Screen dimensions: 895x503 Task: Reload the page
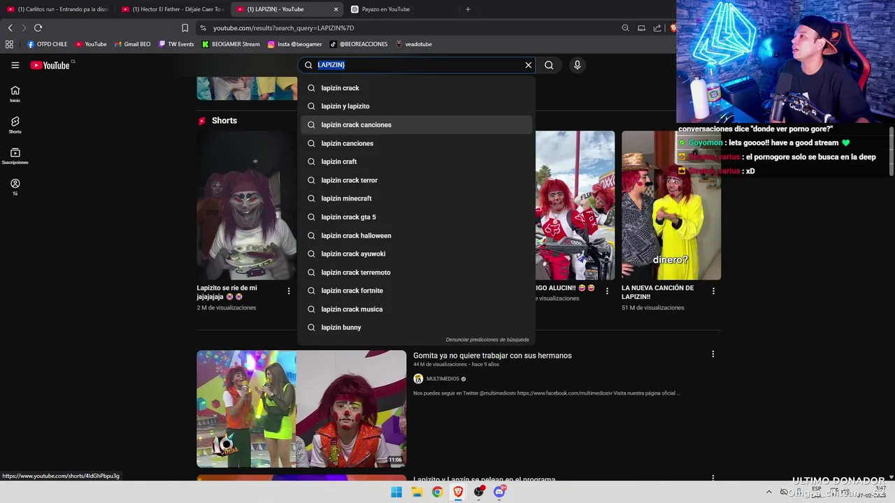coord(38,28)
